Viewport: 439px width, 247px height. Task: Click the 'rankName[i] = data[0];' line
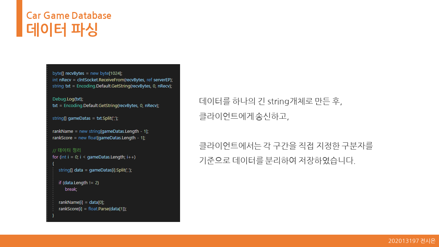[81, 202]
